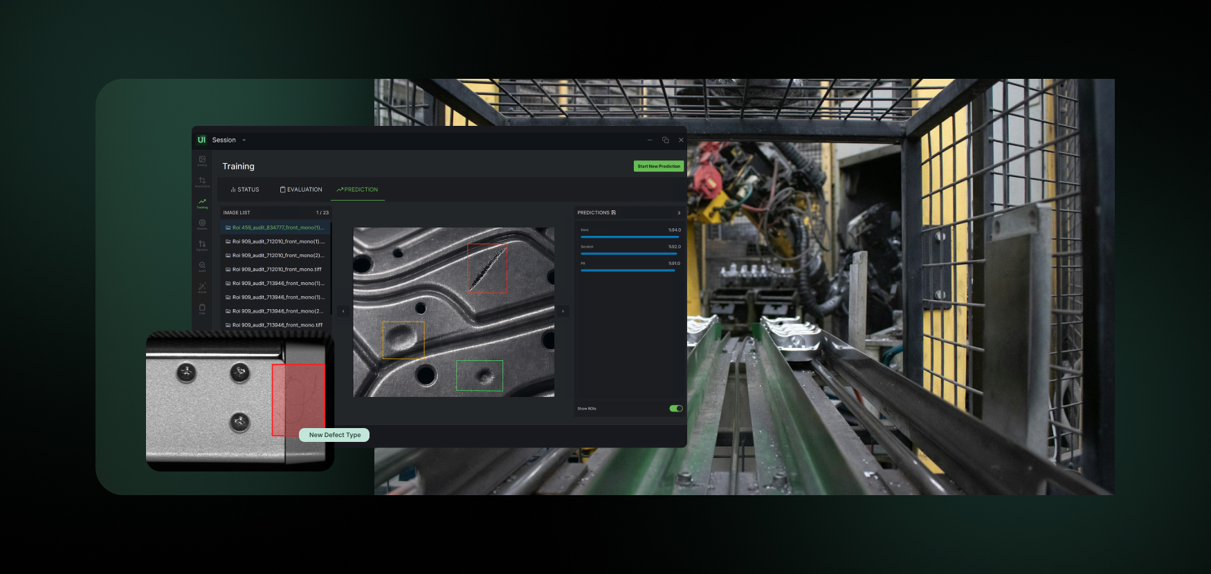
Task: Switch to the EVALUATION tab
Action: pos(301,189)
